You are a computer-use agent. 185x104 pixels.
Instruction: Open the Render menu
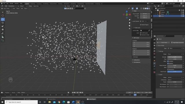12,3
